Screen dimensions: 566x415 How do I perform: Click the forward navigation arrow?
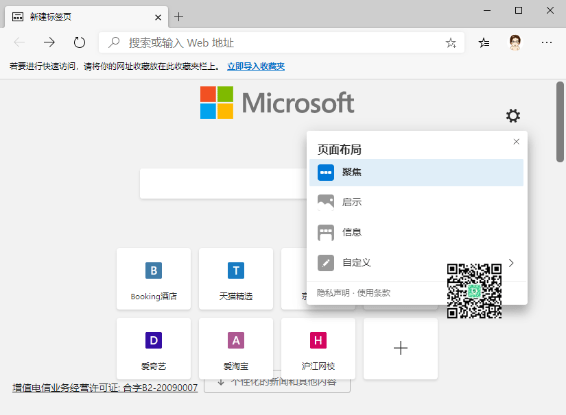tap(49, 42)
